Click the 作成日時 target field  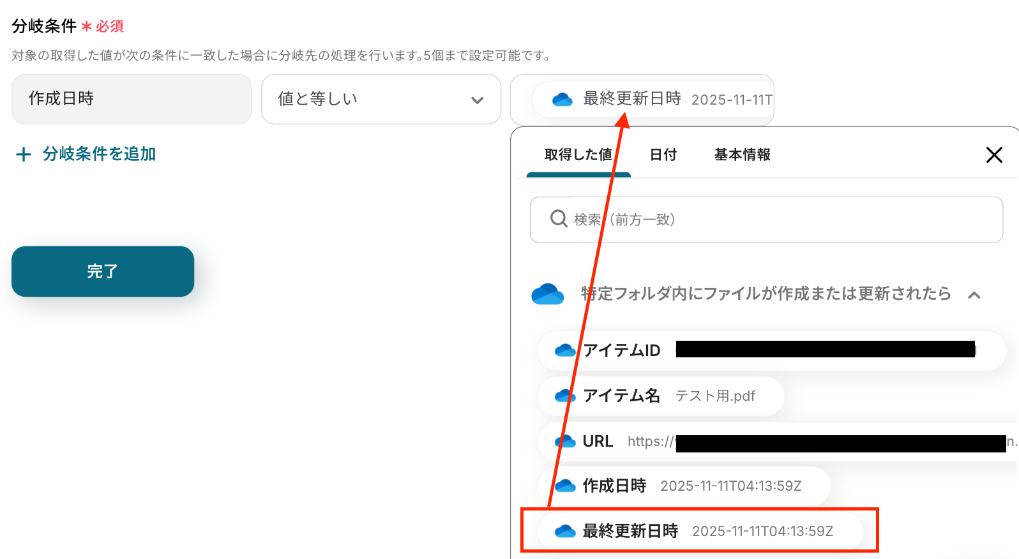(132, 99)
